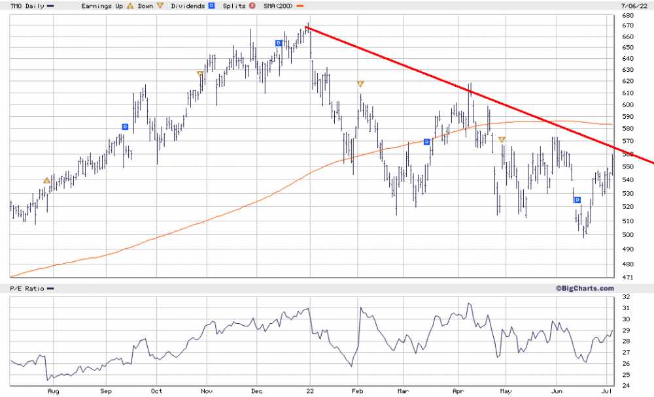Click the 'Splits' legend text

coord(234,7)
